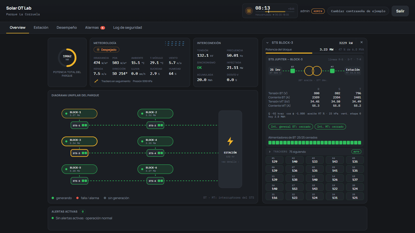Screen dimensions: 415x233
Task: Click 'Cambiar contraseña de ejemplo' button
Action: pyautogui.click(x=358, y=11)
